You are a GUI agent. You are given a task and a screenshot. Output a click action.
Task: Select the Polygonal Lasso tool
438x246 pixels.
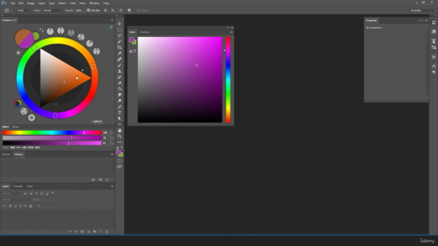point(120,36)
